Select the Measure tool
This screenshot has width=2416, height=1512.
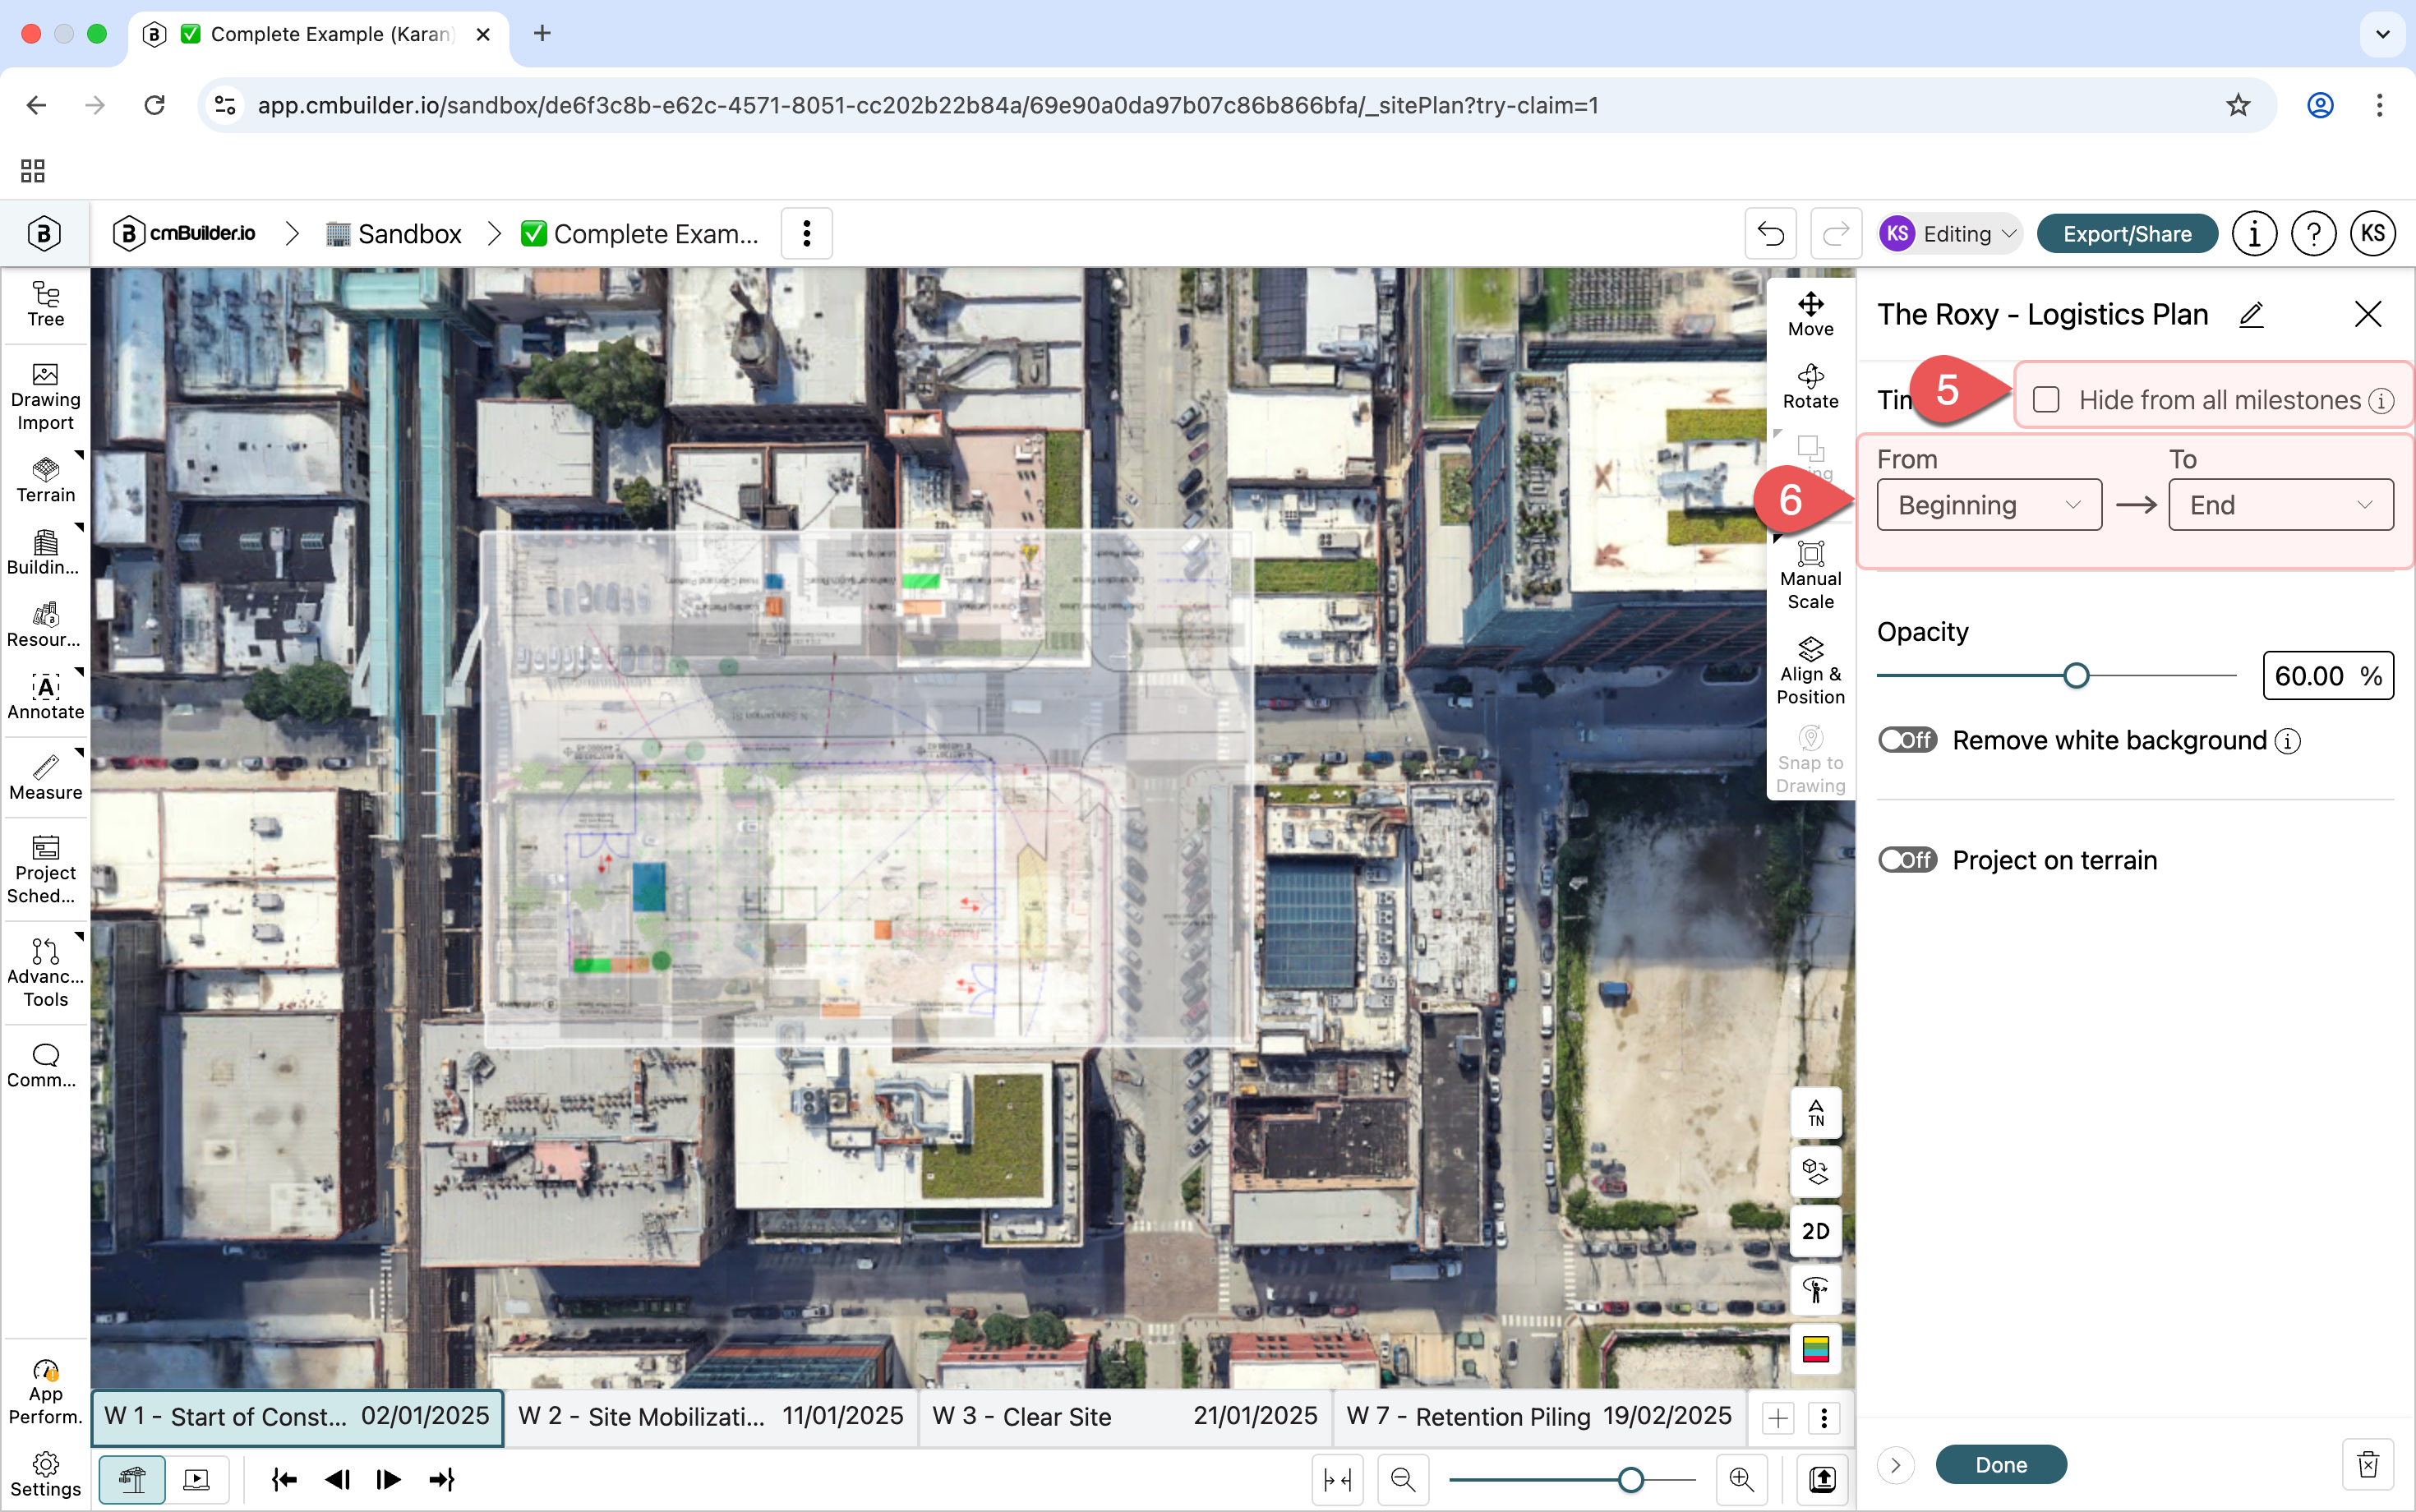coord(45,778)
